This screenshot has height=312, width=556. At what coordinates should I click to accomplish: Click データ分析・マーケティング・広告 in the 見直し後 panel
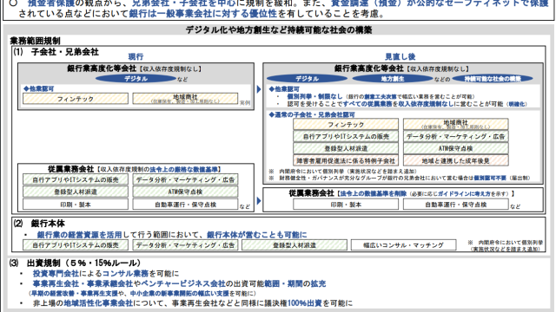(x=455, y=137)
